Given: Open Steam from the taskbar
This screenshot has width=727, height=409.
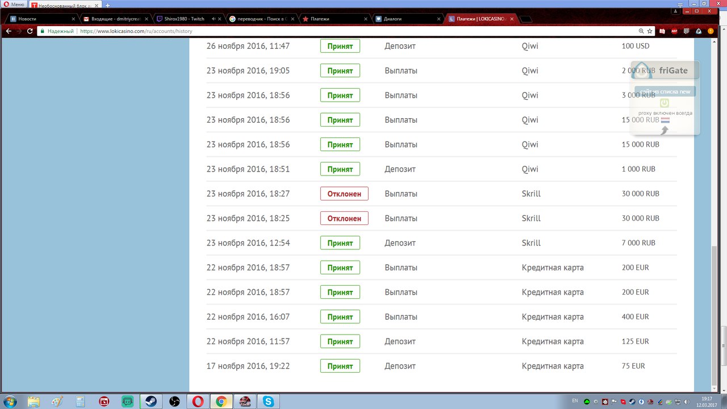Looking at the screenshot, I should pos(151,402).
